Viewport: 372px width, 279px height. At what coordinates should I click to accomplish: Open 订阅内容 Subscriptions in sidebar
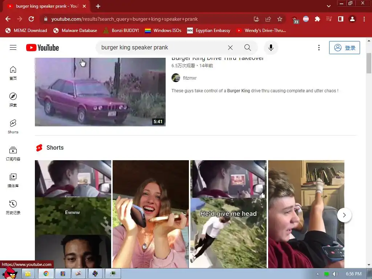tap(13, 154)
